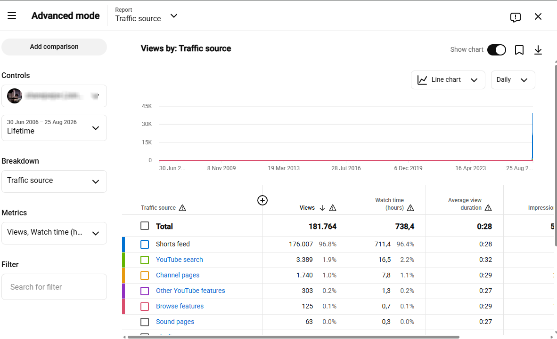The image size is (557, 339).
Task: Open the Traffic source report selector
Action: 146,15
